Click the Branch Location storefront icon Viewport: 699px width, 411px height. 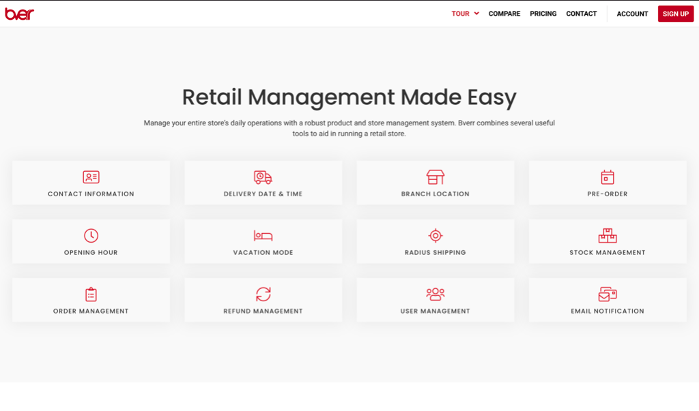435,177
